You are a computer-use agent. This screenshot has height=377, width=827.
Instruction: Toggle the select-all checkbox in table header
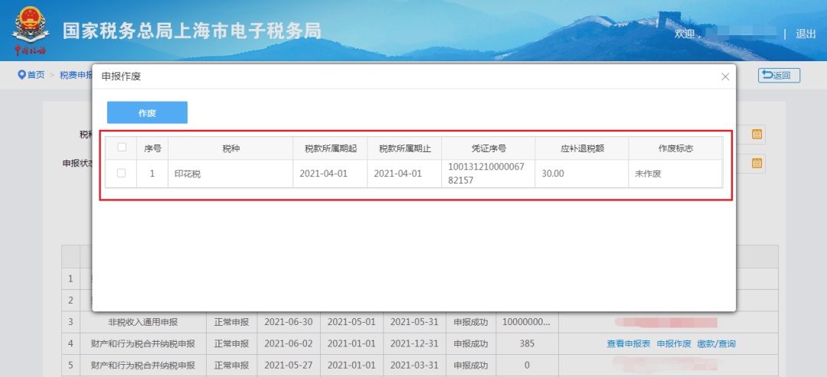121,148
